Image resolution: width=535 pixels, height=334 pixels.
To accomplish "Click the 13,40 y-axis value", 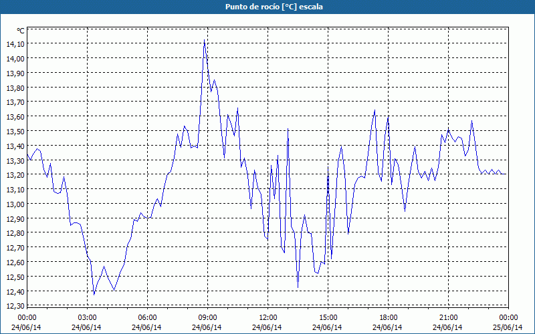I will (x=15, y=146).
